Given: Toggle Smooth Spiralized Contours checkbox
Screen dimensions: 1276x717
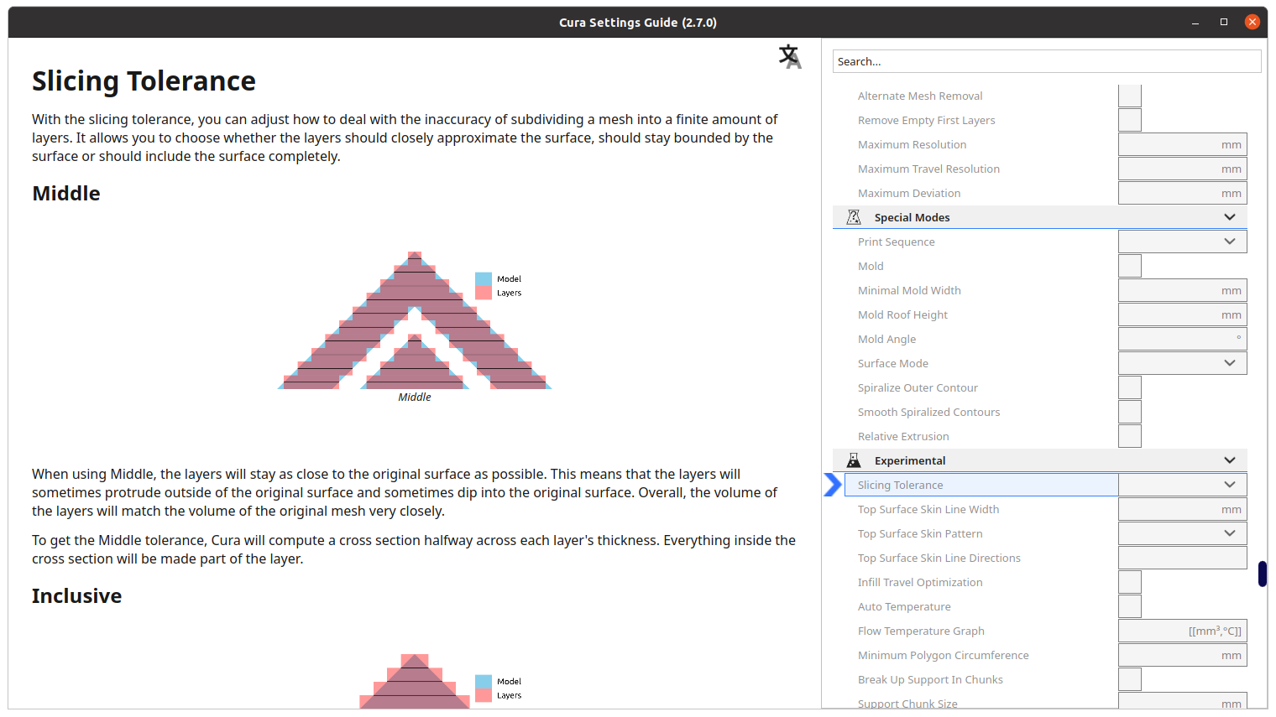Looking at the screenshot, I should [1130, 412].
